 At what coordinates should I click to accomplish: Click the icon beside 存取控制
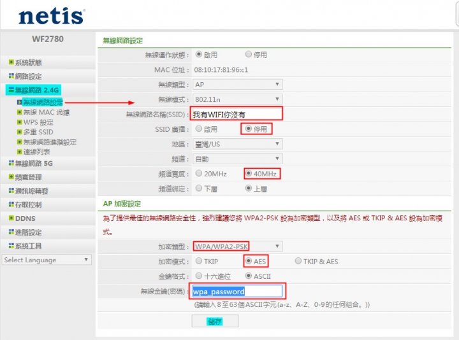click(x=11, y=204)
